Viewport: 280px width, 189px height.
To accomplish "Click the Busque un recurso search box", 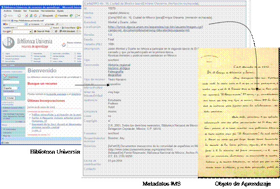I will click(x=54, y=90).
